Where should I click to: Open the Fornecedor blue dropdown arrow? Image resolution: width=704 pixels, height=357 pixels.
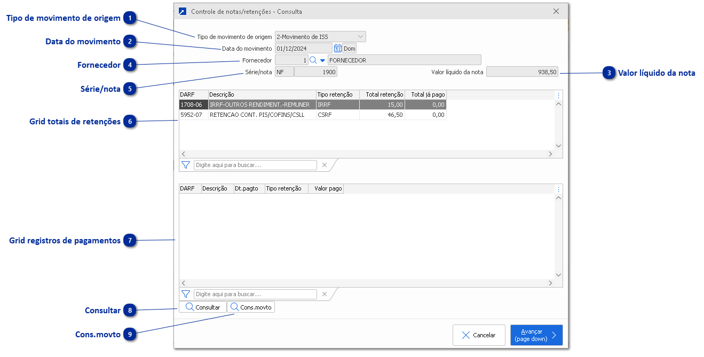[x=322, y=60]
